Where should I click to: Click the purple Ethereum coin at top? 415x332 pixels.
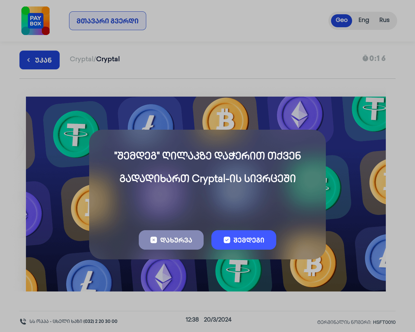300,113
